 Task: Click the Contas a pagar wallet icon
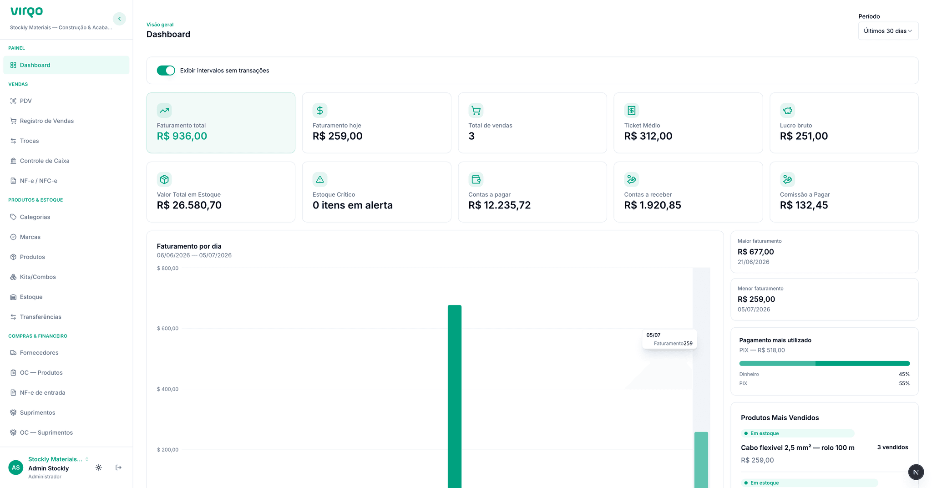tap(476, 179)
